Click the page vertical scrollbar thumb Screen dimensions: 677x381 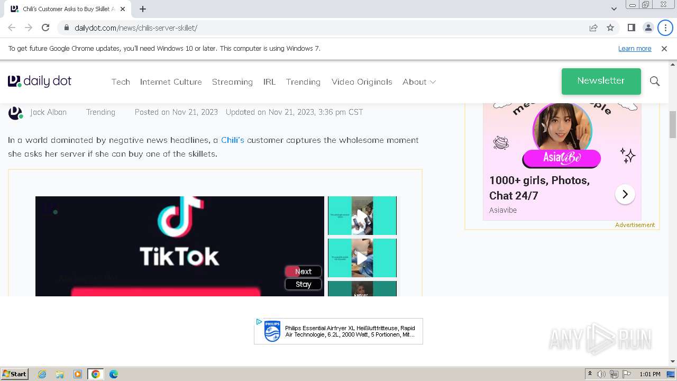click(x=673, y=124)
